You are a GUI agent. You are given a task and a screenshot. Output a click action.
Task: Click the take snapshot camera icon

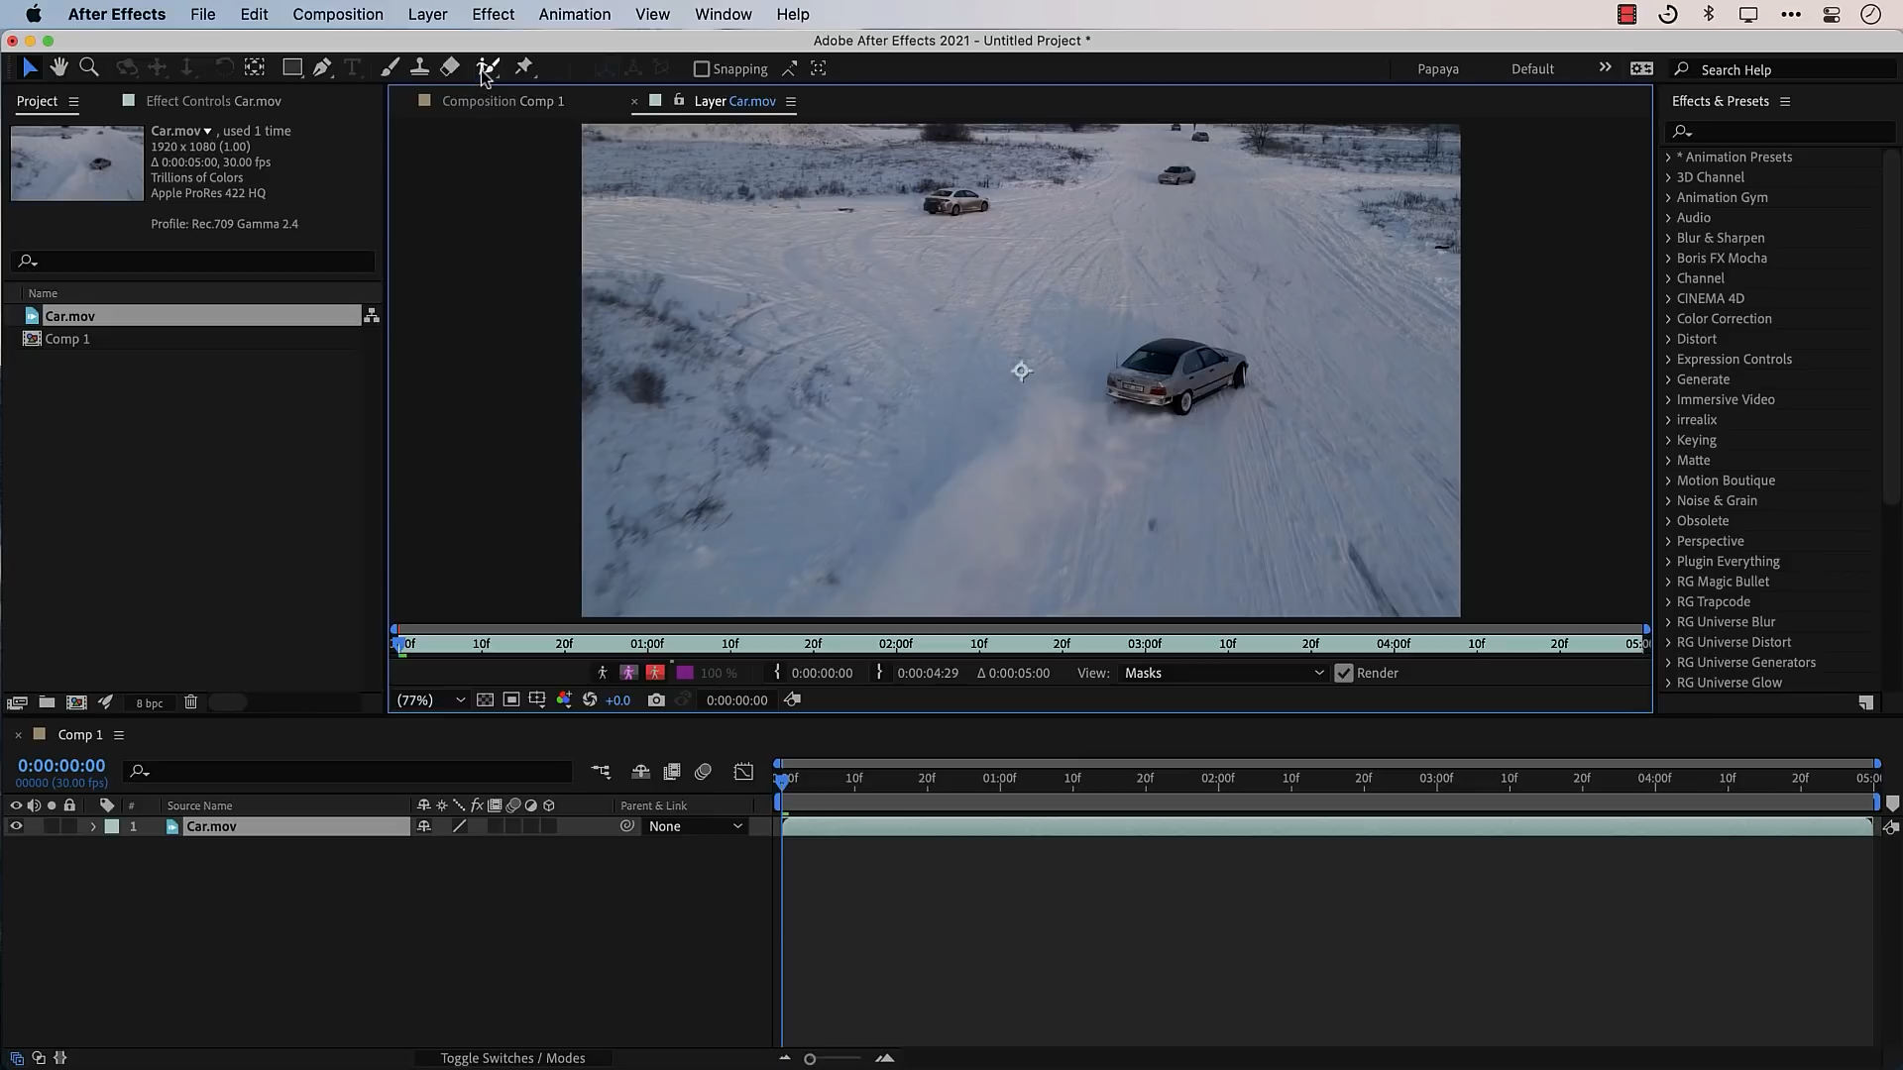point(656,700)
